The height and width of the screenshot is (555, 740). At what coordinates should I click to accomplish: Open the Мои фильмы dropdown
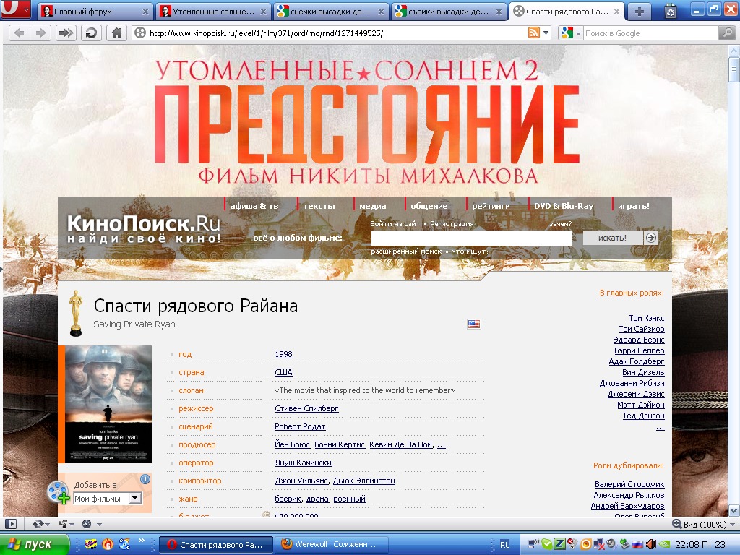(x=107, y=499)
